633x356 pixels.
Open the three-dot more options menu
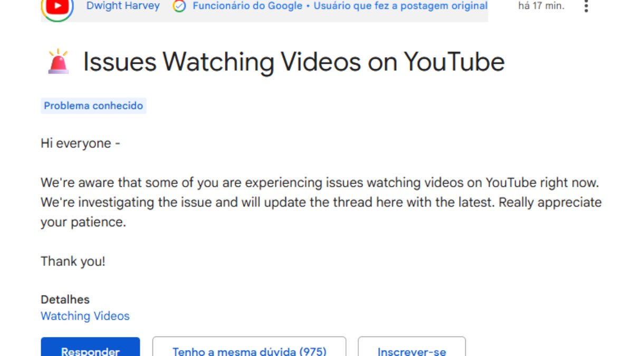tap(586, 6)
